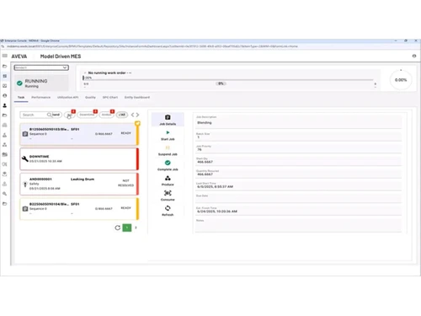Open the Consume scan icon
This screenshot has width=421, height=316.
pyautogui.click(x=168, y=193)
